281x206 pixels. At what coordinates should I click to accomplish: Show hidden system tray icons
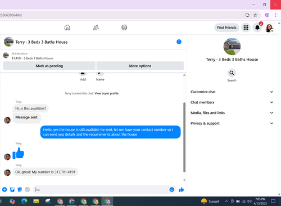(226, 202)
